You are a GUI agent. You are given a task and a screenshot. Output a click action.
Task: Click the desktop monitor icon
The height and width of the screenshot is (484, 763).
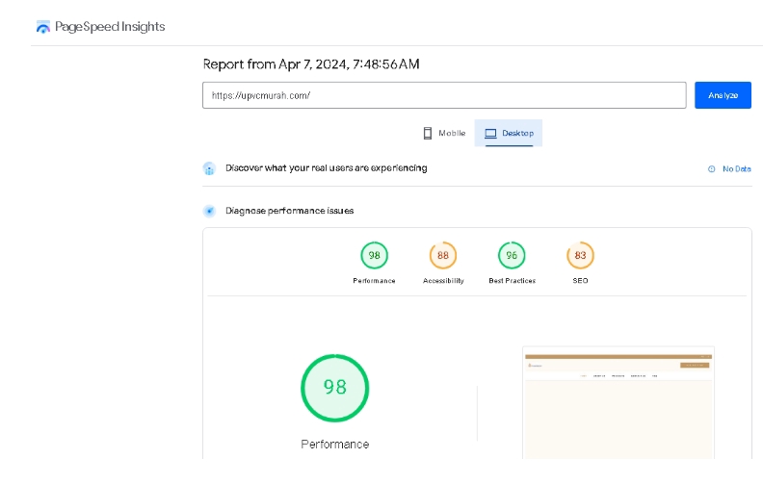pos(490,133)
